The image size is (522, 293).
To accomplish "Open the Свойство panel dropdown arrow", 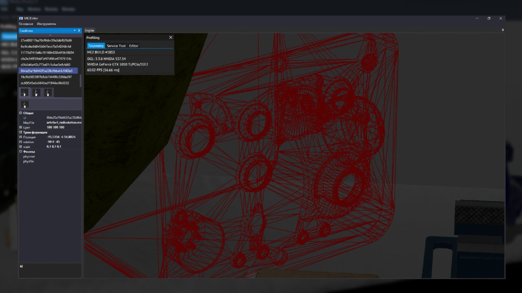I will [74, 31].
